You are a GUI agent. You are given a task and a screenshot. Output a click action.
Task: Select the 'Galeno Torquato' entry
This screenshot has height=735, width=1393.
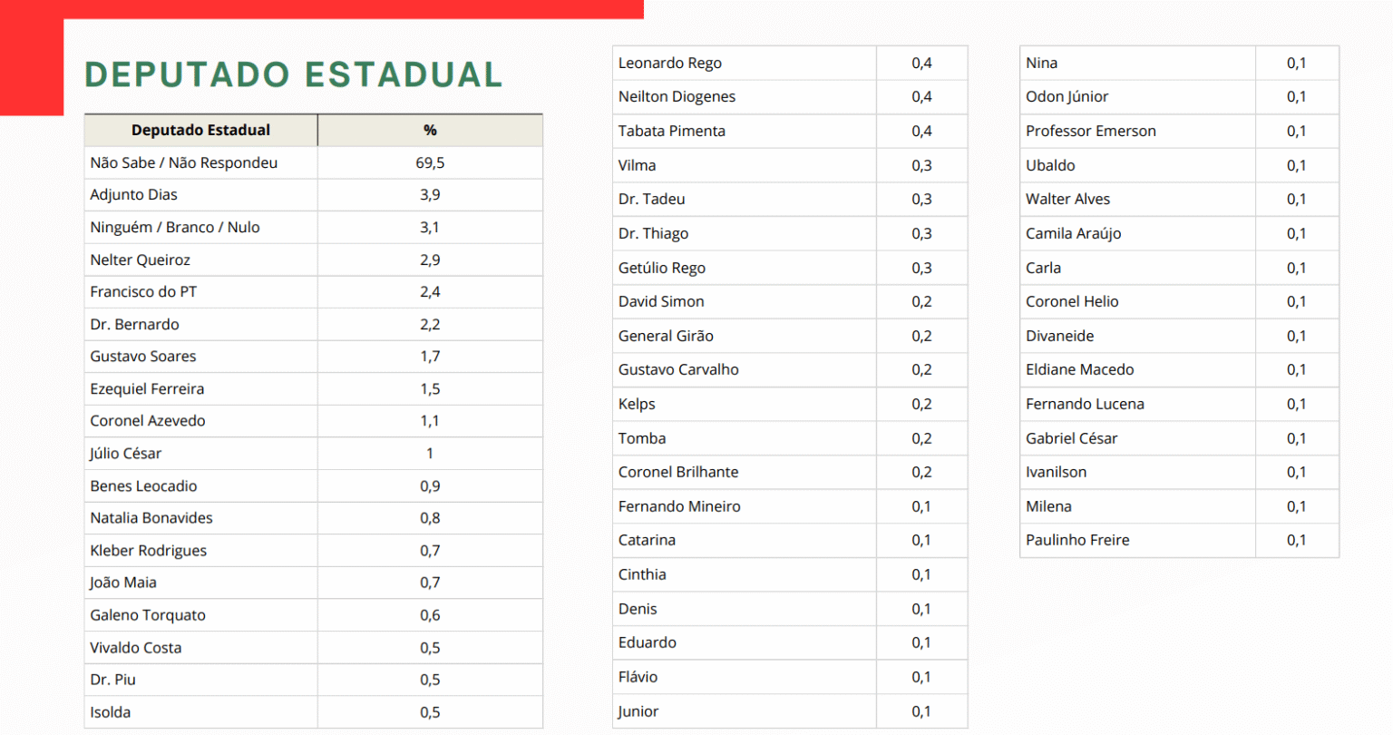click(148, 614)
